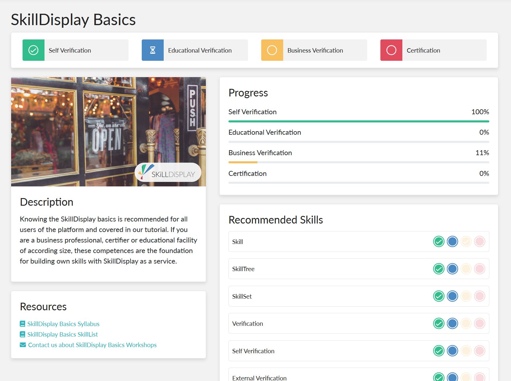Screen dimensions: 511x381
Task: Click the Educational Verification progress bar
Action: tap(359, 142)
